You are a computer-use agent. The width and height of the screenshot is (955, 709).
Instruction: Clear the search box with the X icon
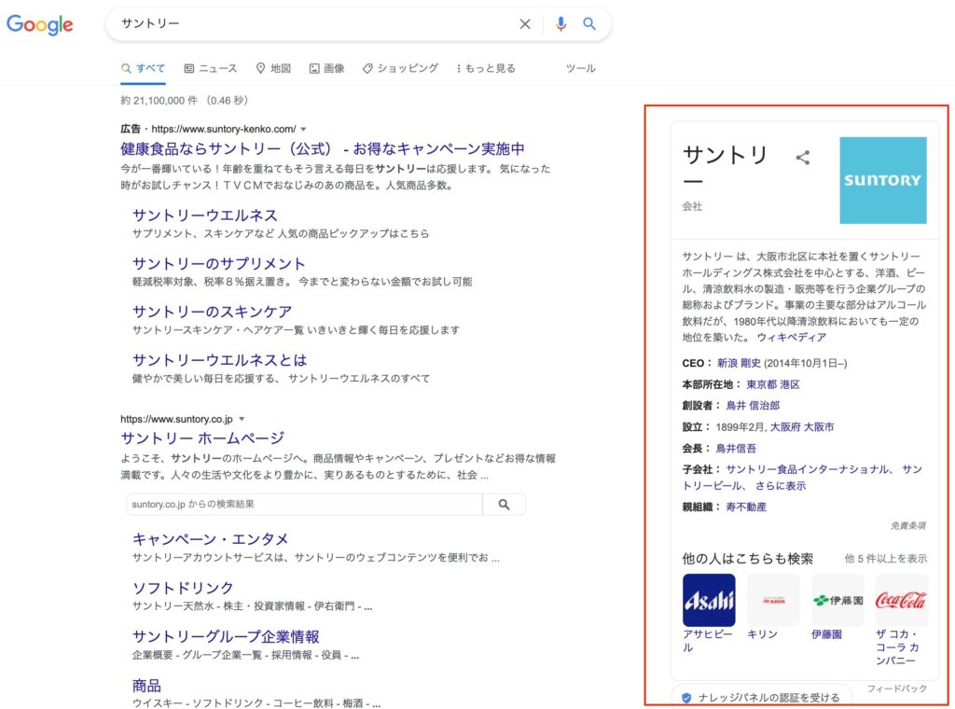click(x=524, y=23)
